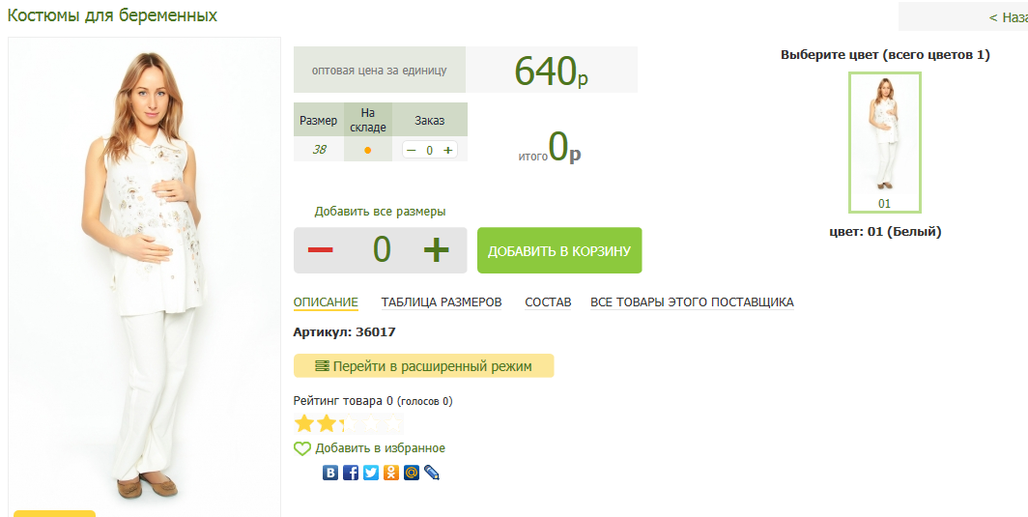Share product on Twitter
Image resolution: width=1028 pixels, height=517 pixels.
tap(371, 473)
